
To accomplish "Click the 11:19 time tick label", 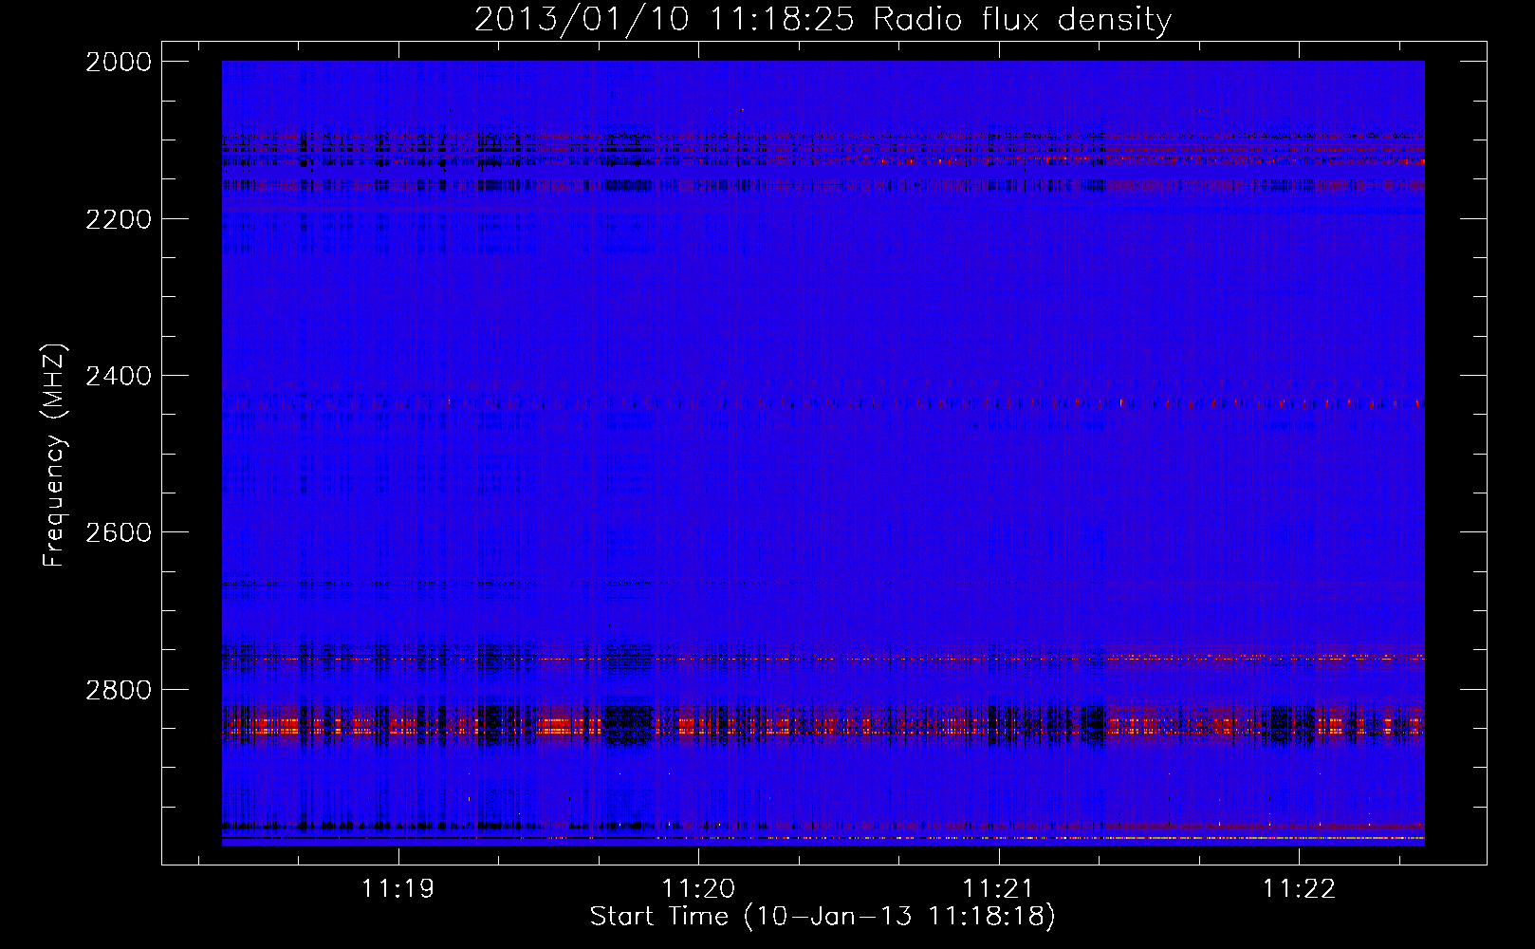I will (x=398, y=888).
